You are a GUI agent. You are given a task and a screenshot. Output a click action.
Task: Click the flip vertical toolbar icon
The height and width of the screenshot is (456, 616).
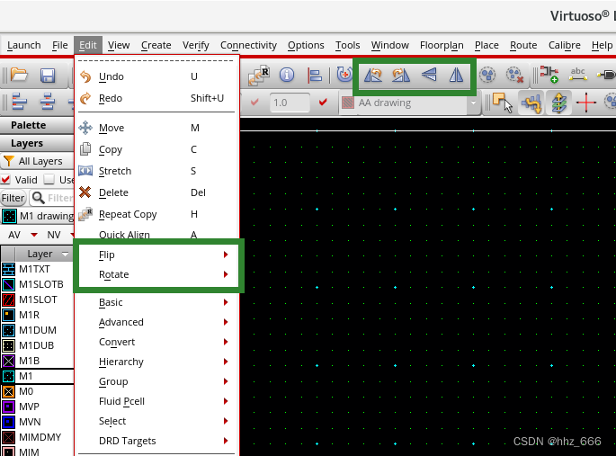coord(429,76)
